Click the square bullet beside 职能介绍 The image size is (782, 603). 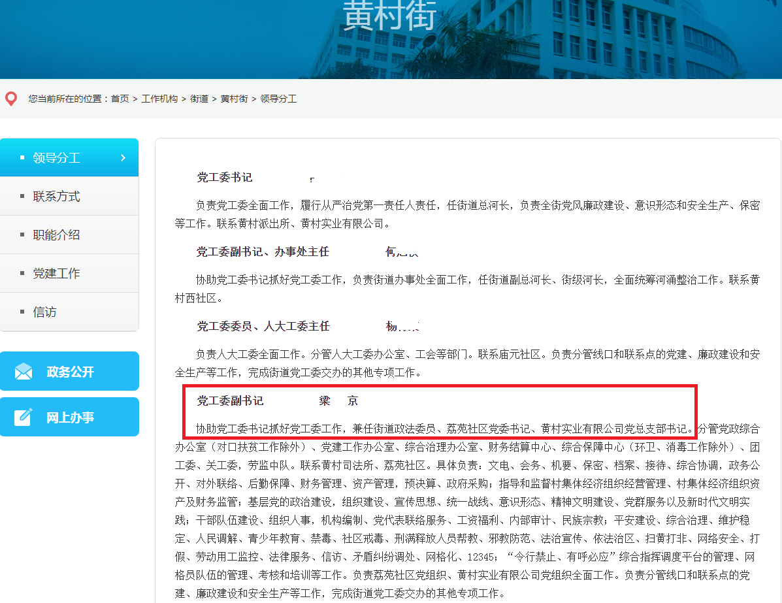coord(24,234)
